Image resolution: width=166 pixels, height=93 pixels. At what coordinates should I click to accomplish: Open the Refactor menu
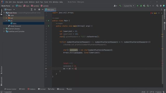32,2
